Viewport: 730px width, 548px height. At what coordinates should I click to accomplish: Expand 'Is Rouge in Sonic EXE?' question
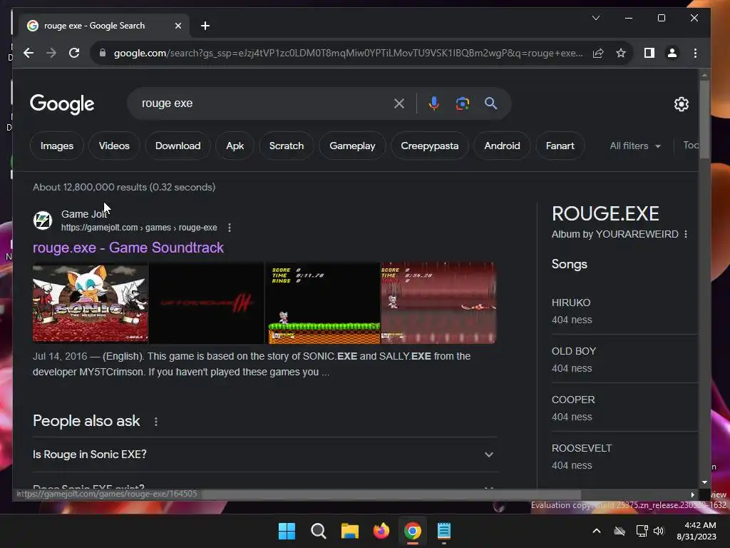point(264,455)
